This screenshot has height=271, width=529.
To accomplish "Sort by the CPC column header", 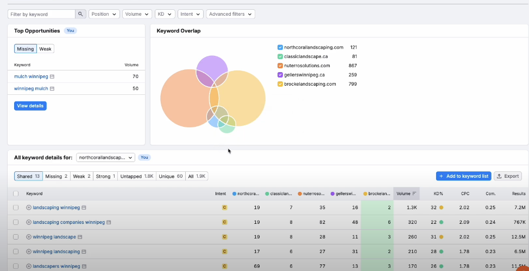I will (x=465, y=193).
